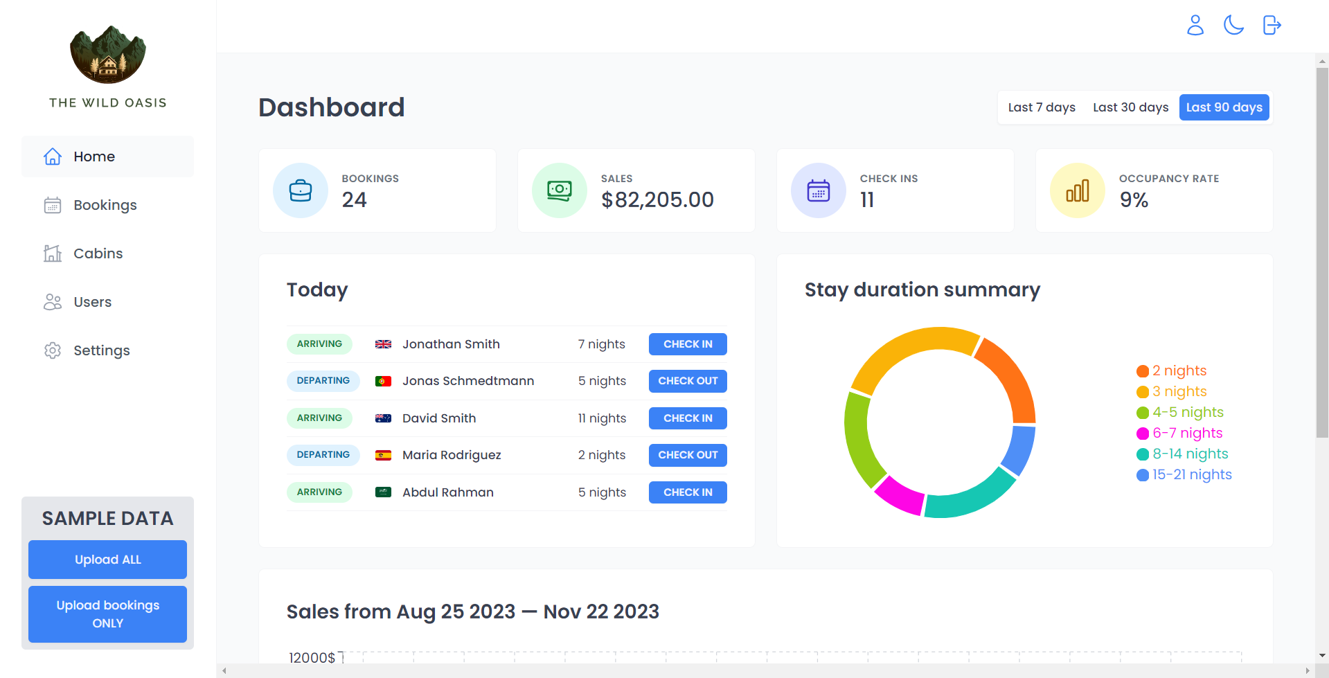Click the '7 nights' text for Jonathan Smith

602,344
